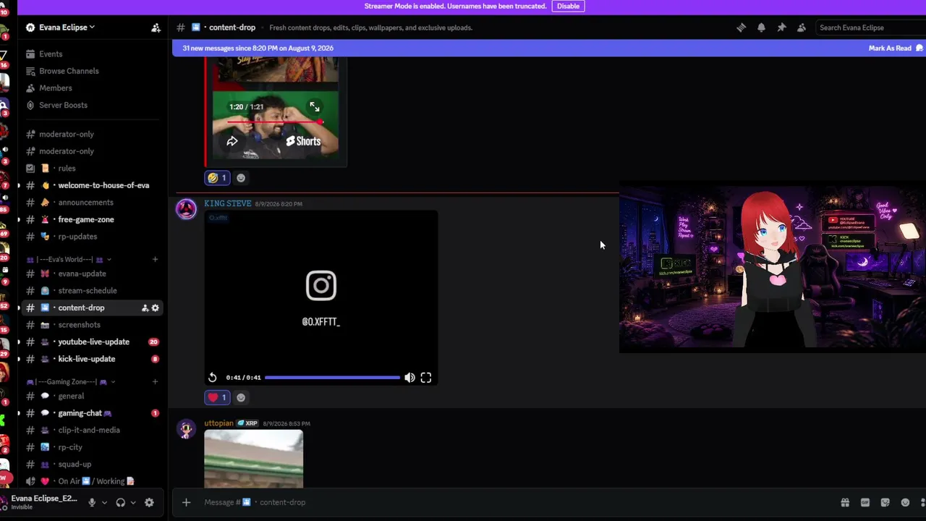Viewport: 926px width, 521px height.
Task: Invite people icon next to server name
Action: point(156,27)
